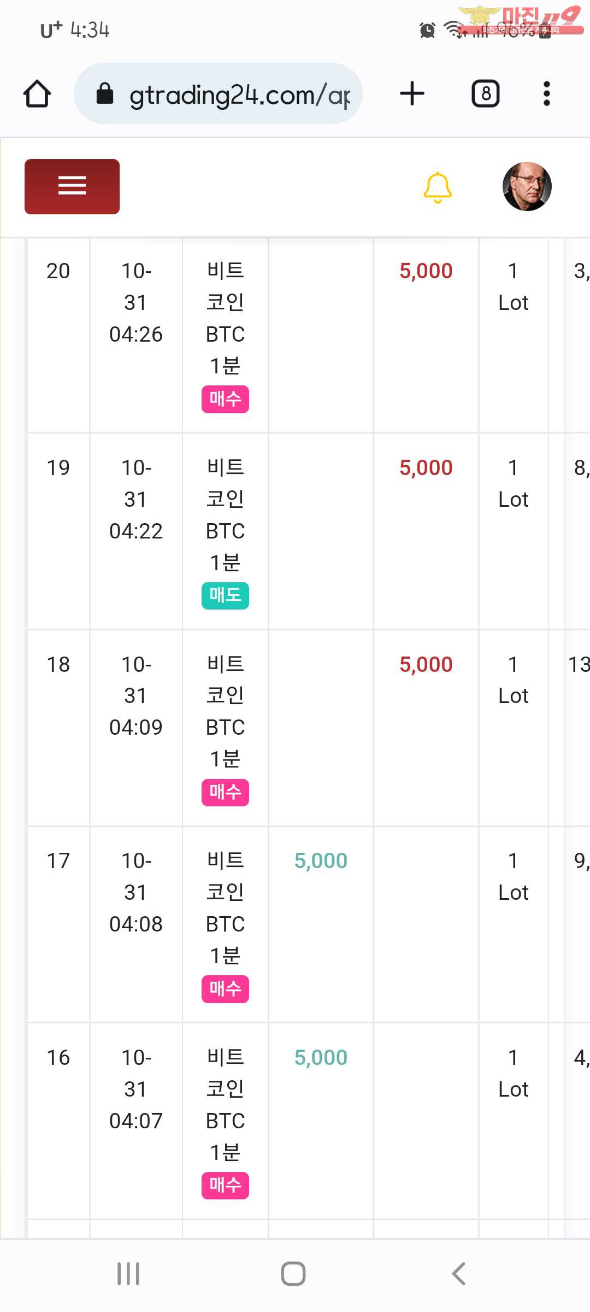Go to browser home page
Image resolution: width=590 pixels, height=1312 pixels.
click(x=37, y=93)
